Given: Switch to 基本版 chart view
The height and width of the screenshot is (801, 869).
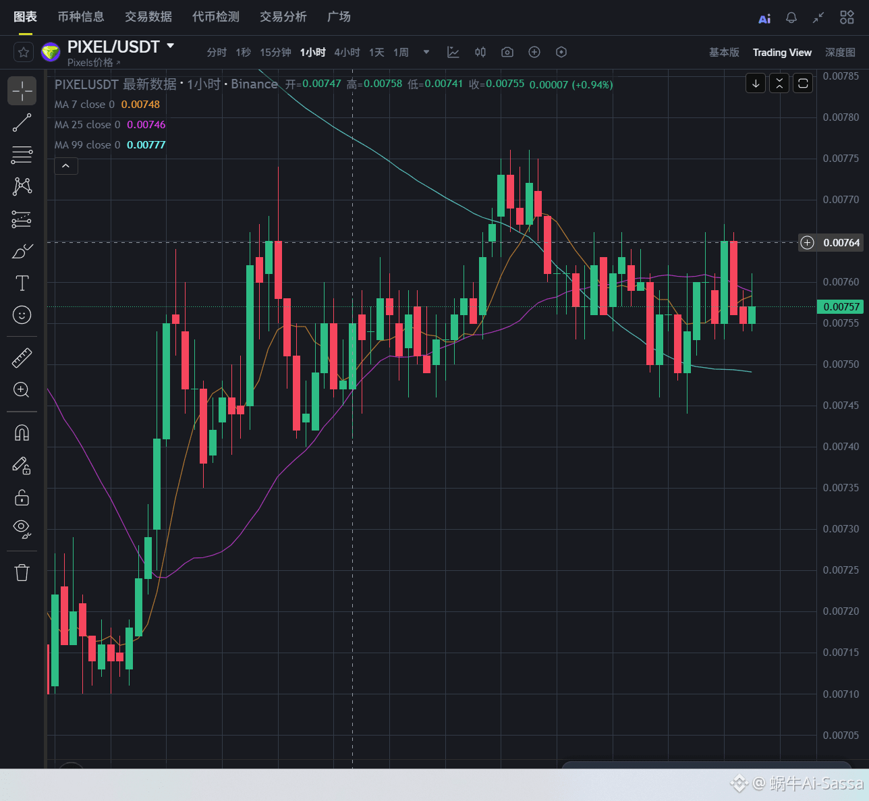Looking at the screenshot, I should [x=724, y=53].
